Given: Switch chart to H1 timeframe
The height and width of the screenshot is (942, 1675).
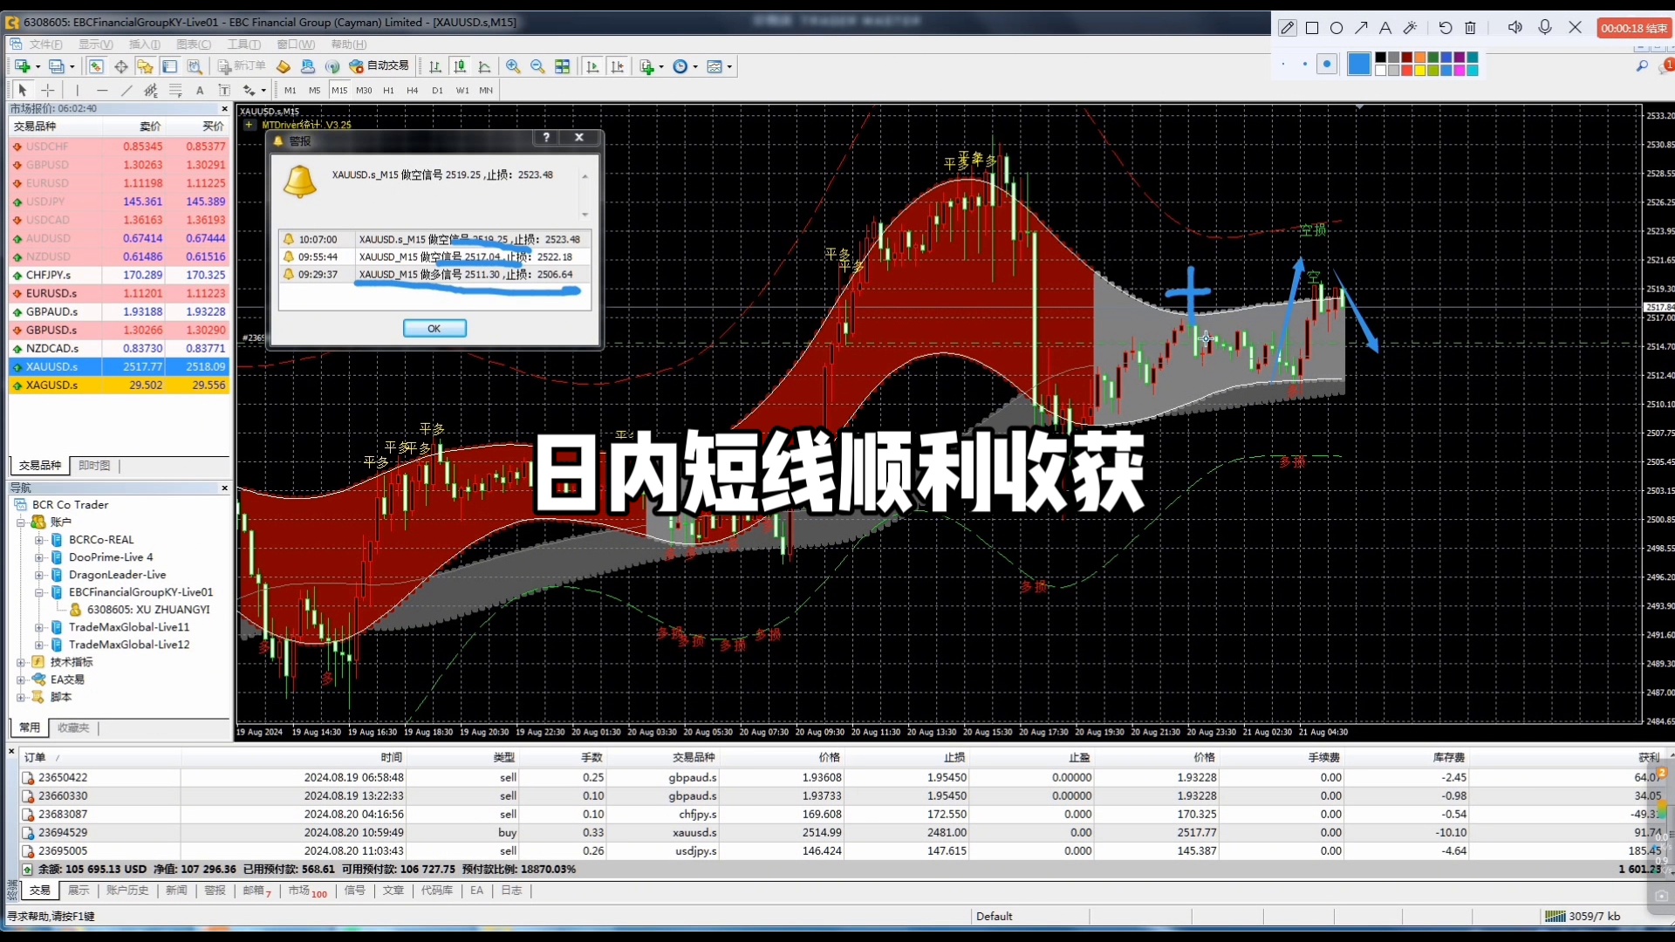Looking at the screenshot, I should (388, 90).
